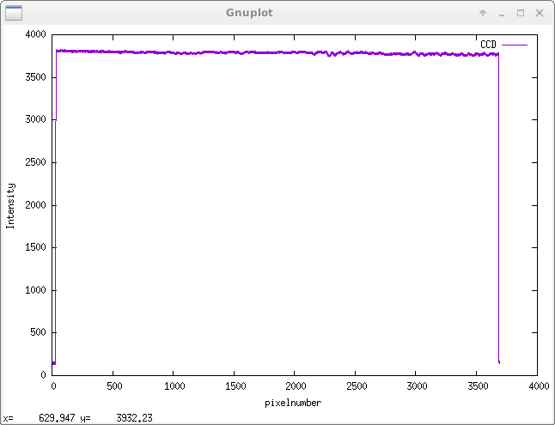Viewport: 555px width, 425px height.
Task: Click the status bar y value 3932.23
Action: pos(134,418)
